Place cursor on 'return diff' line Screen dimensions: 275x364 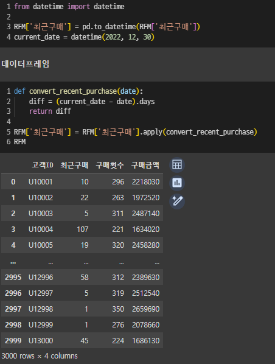pyautogui.click(x=50, y=111)
